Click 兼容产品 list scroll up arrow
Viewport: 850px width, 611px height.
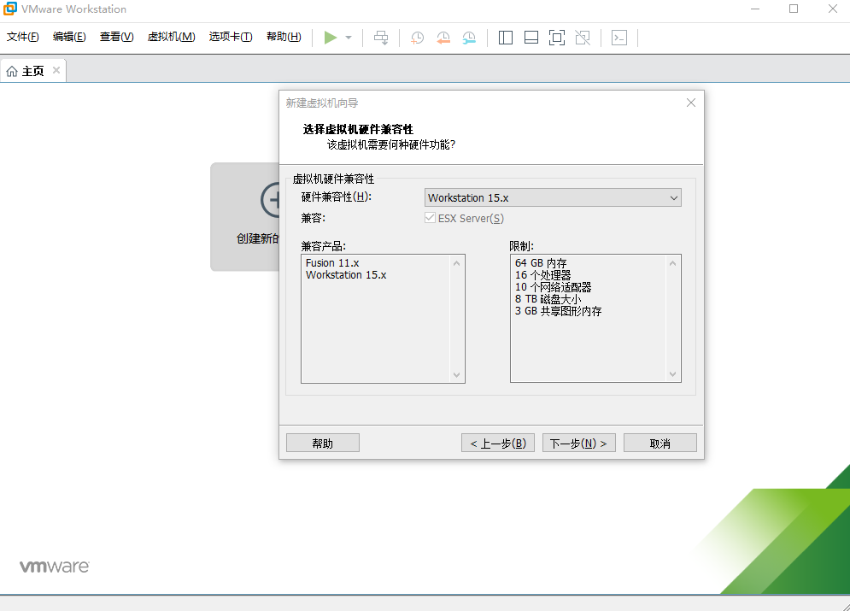(456, 263)
